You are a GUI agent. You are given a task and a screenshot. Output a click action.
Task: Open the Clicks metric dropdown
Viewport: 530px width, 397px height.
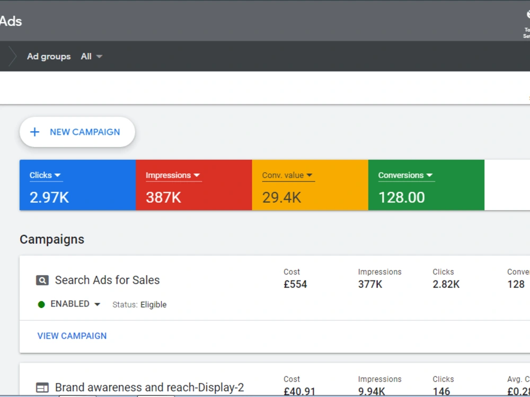45,175
